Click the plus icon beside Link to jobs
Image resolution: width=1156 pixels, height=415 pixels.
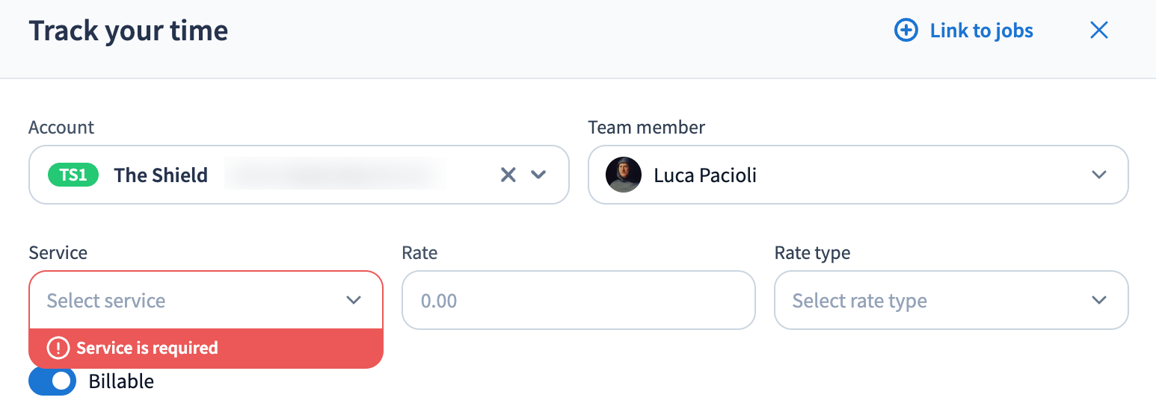(906, 31)
